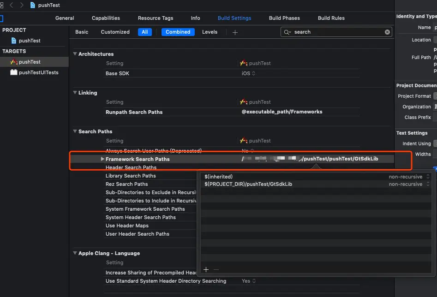Open the Build Rules tab
Viewport: 437px width, 297px height.
point(331,18)
